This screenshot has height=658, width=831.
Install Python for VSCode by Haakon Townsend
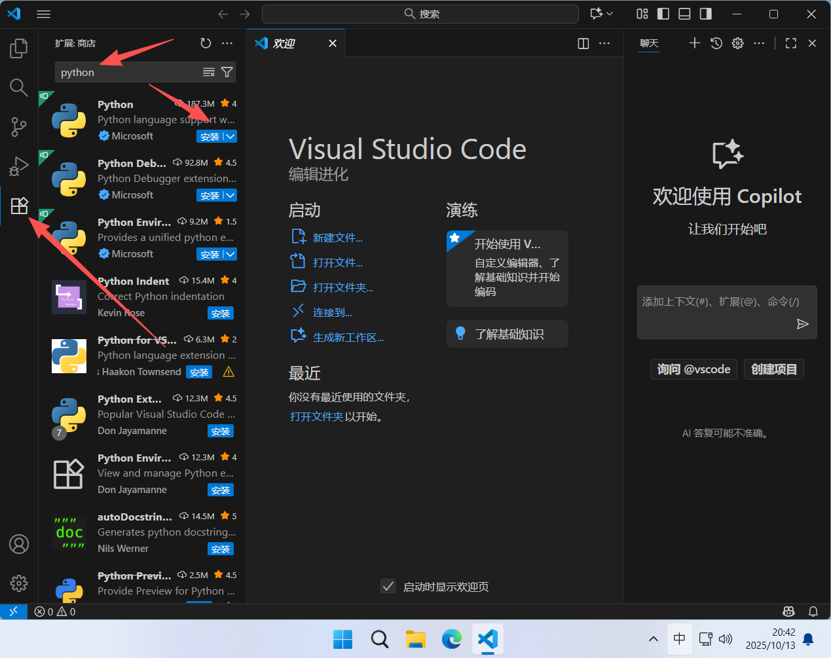(x=199, y=372)
